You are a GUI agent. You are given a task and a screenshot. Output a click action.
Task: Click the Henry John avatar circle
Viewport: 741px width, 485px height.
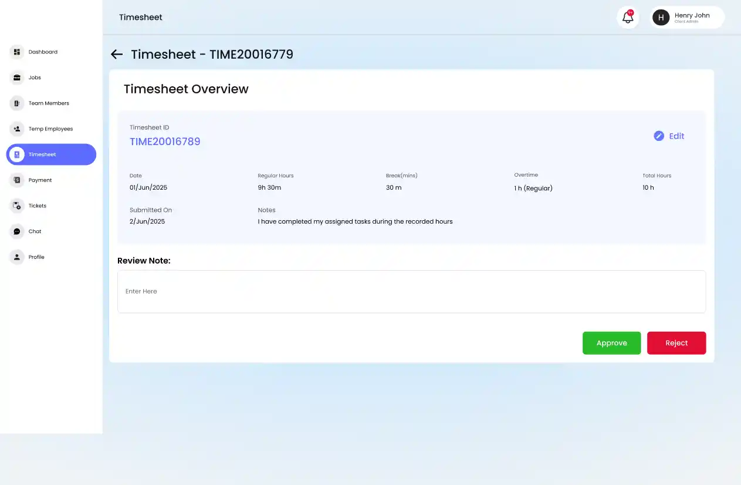tap(661, 17)
